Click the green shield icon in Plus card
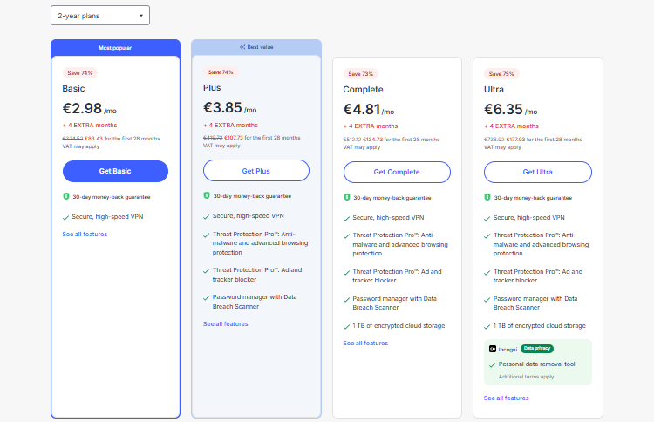Screen dimensions: 654x422 coord(207,195)
